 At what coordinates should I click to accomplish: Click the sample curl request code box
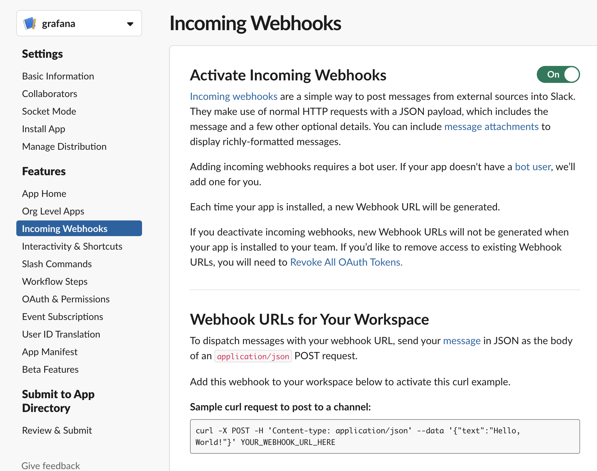pos(385,436)
